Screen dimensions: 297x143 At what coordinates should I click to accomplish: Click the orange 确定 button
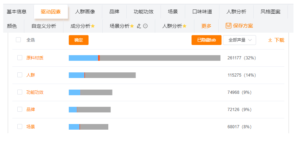[x=79, y=40]
